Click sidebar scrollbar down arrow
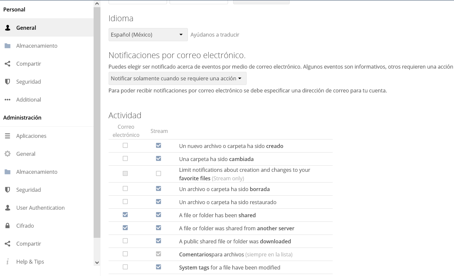Screen dimensions: 454x276 (x=97, y=262)
